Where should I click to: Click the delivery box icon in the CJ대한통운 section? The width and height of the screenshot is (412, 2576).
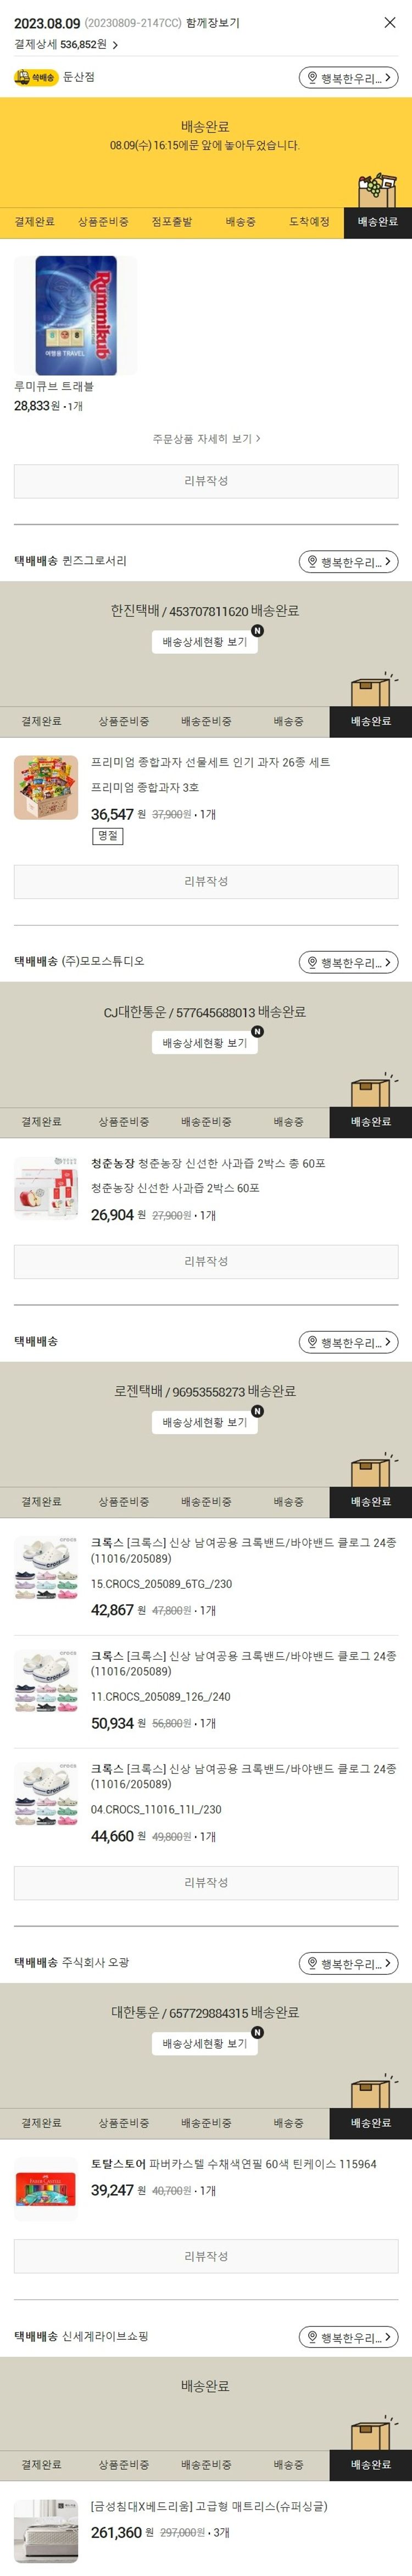(x=372, y=1090)
